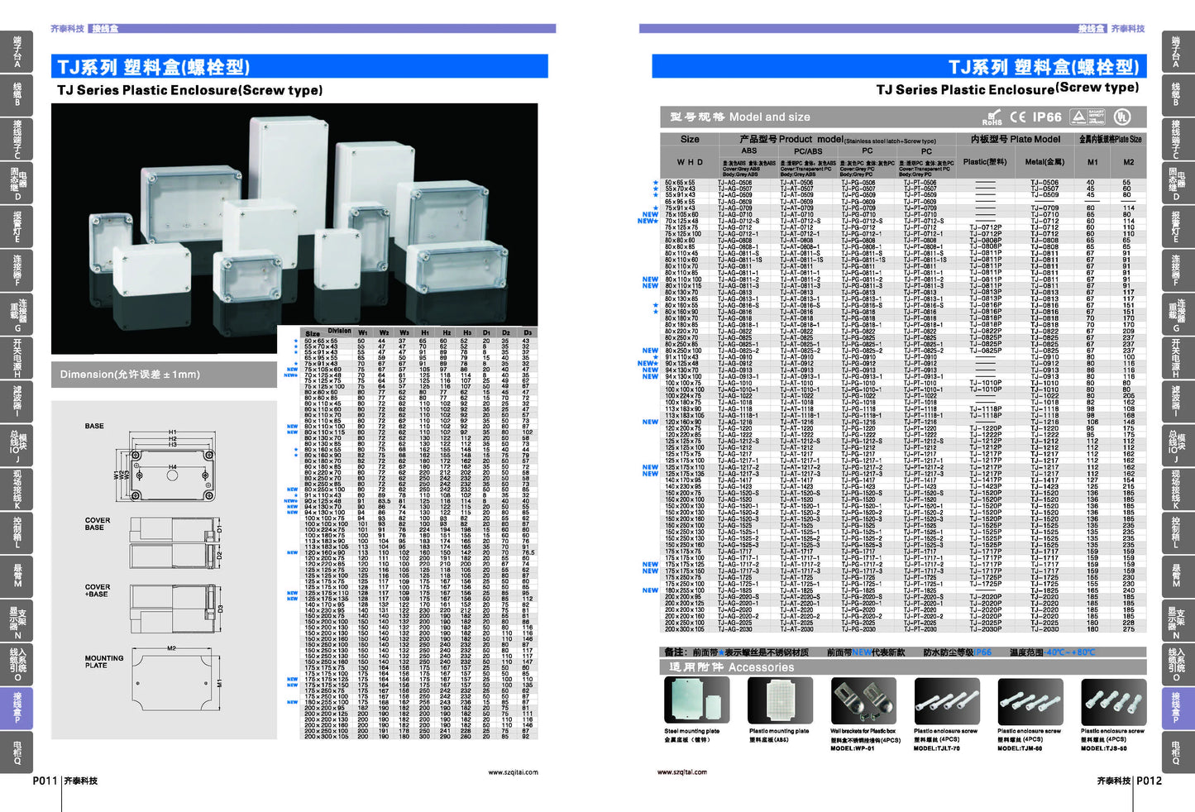Select highlighted left-page tab P 接线盒
Image resolution: width=1195 pixels, height=812 pixels.
pos(17,709)
